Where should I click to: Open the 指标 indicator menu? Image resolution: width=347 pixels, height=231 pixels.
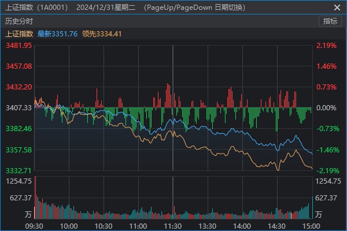(330, 21)
